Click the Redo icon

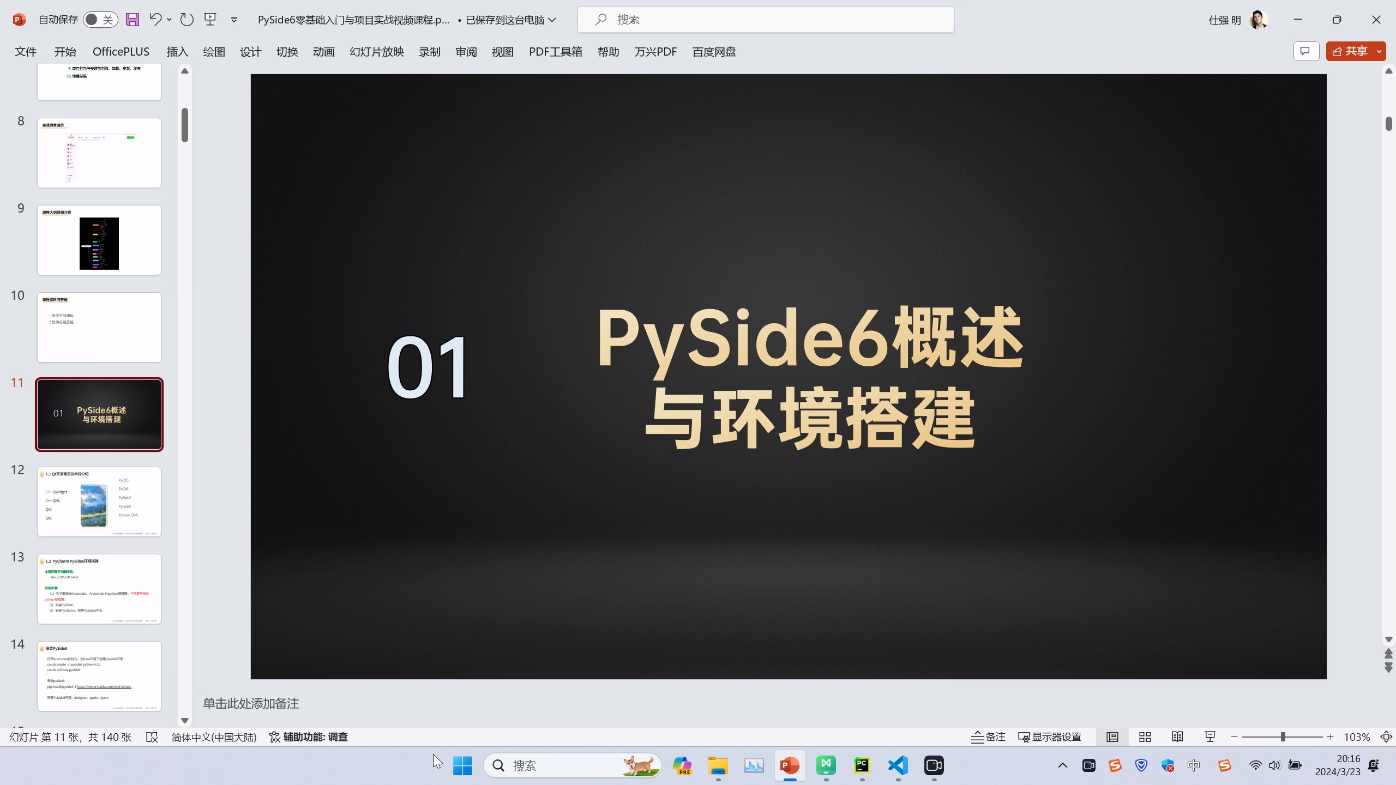pos(186,20)
